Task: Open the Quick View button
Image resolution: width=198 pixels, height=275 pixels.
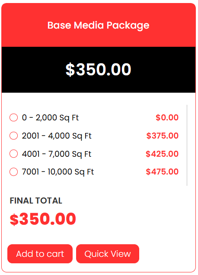Action: coord(108,254)
